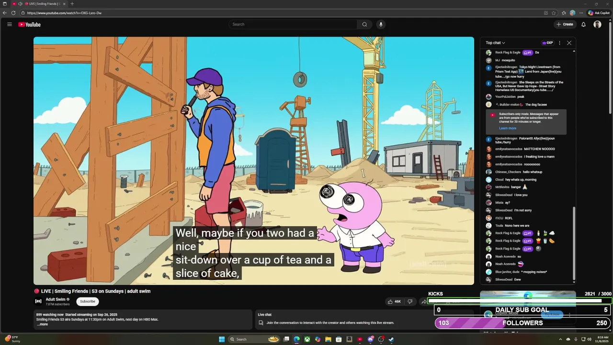
Task: Open the YouTube hamburger guide menu
Action: [x=9, y=24]
